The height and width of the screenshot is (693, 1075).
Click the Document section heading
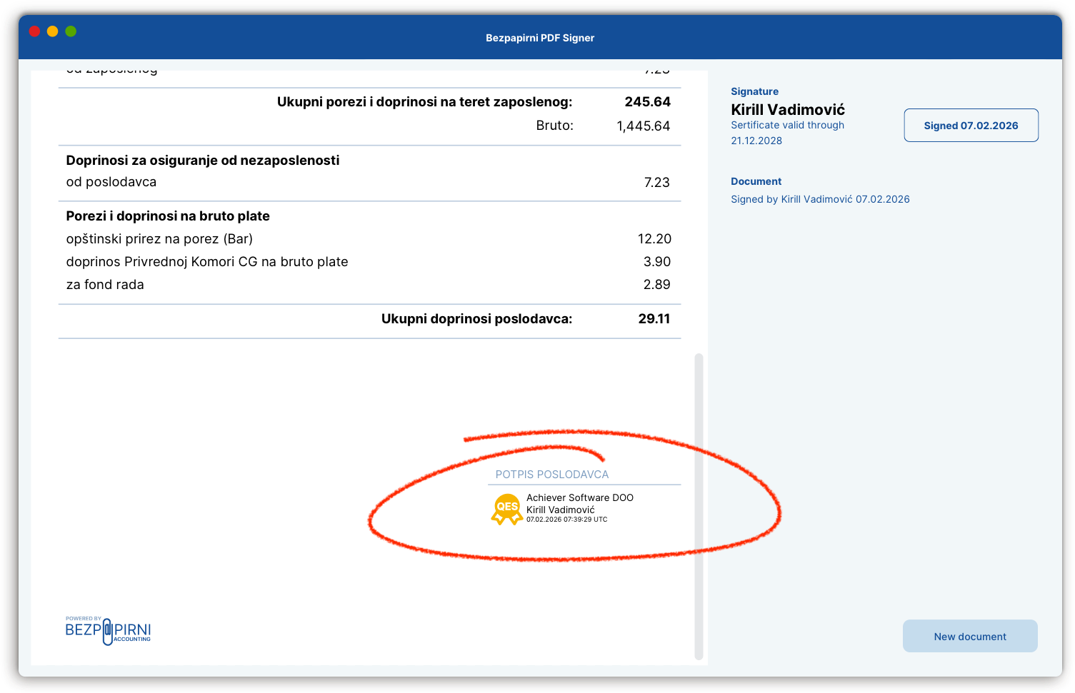point(756,181)
